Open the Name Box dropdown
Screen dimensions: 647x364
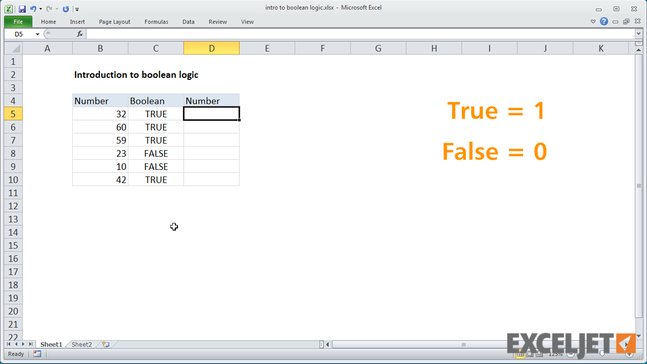(x=37, y=34)
